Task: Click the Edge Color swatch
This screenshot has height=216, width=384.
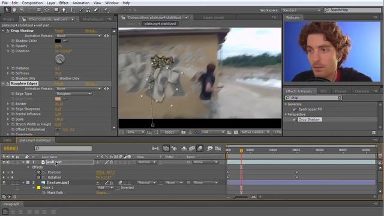Action: (x=58, y=99)
